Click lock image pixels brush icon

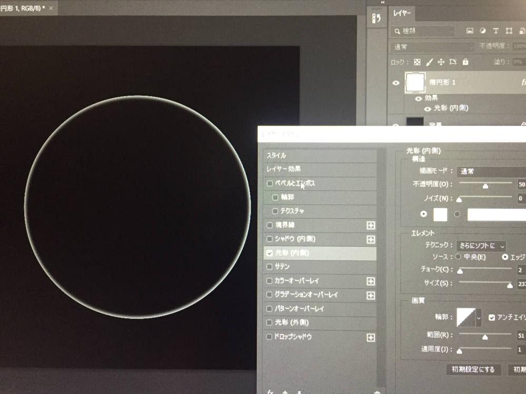coord(429,62)
